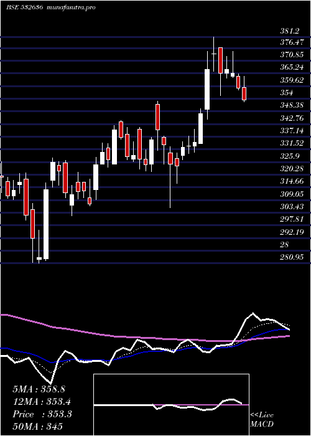The image size is (311, 436).
Task: Click the 314.66 price level label
Action: coord(292,181)
